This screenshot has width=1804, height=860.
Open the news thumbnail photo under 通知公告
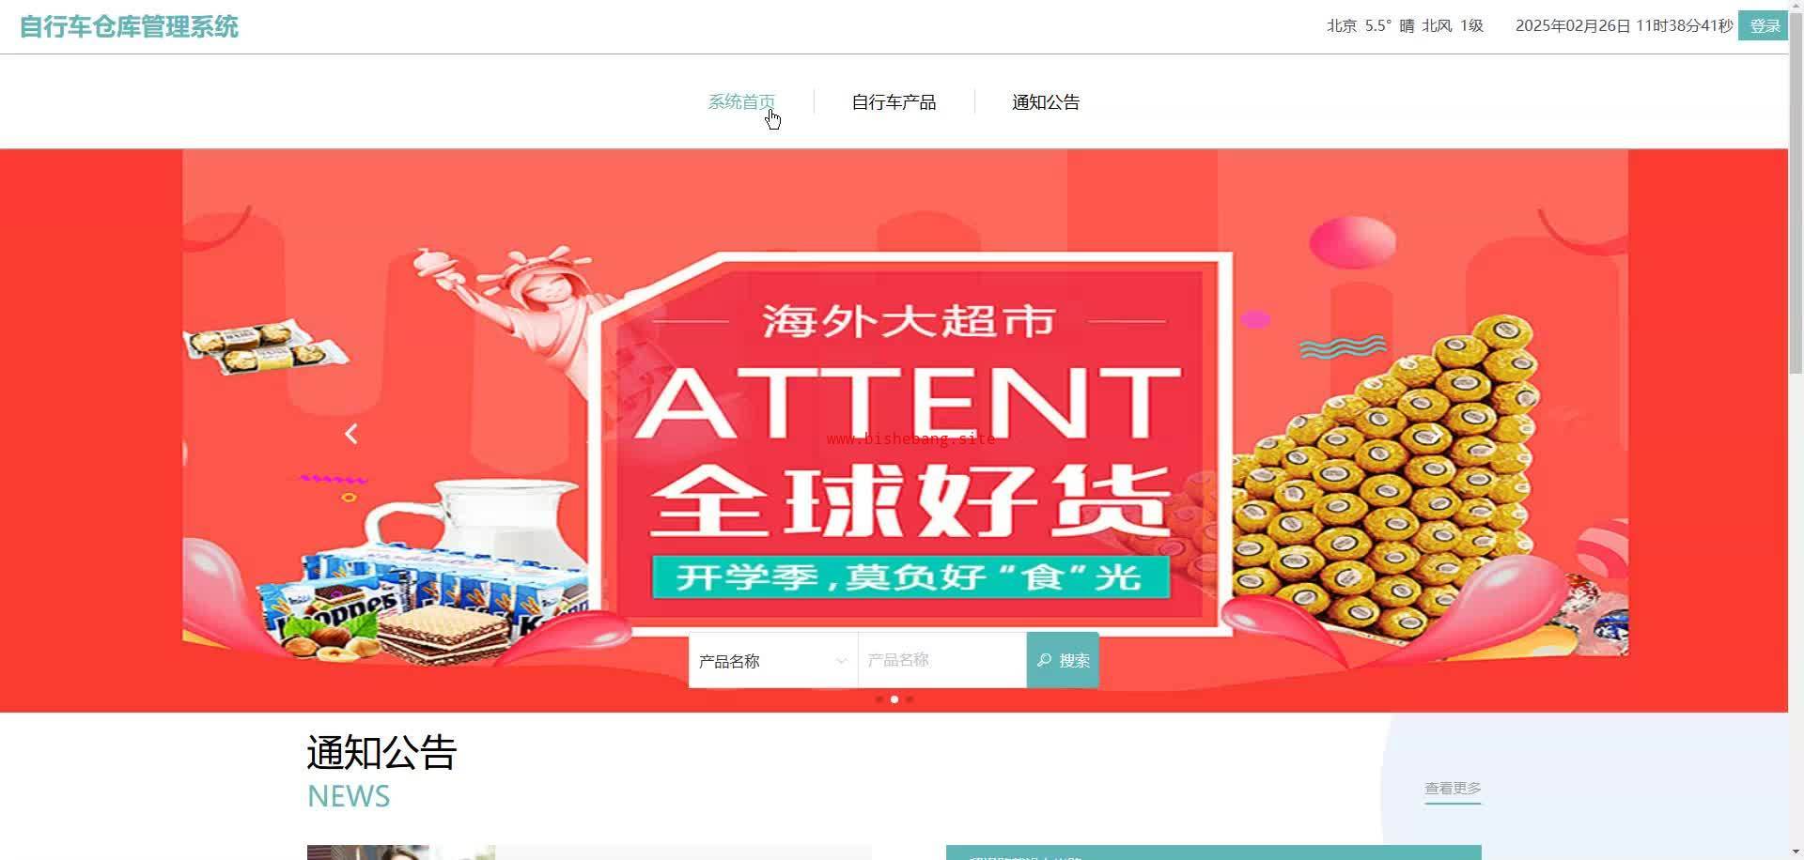(401, 852)
